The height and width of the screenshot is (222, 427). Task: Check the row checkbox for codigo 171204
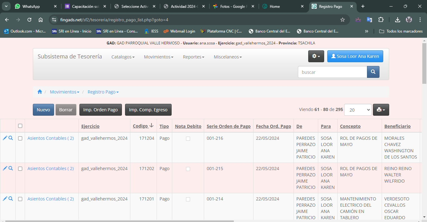tap(20, 138)
